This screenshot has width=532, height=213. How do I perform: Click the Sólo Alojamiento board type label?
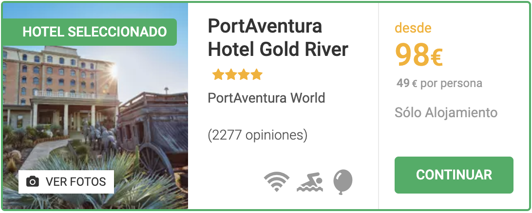click(x=446, y=113)
